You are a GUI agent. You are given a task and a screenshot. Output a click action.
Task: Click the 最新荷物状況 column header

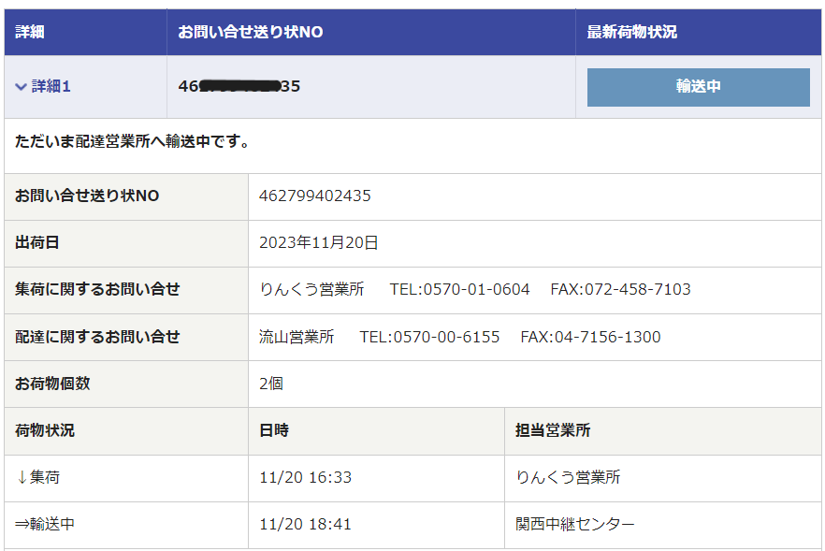click(x=631, y=32)
